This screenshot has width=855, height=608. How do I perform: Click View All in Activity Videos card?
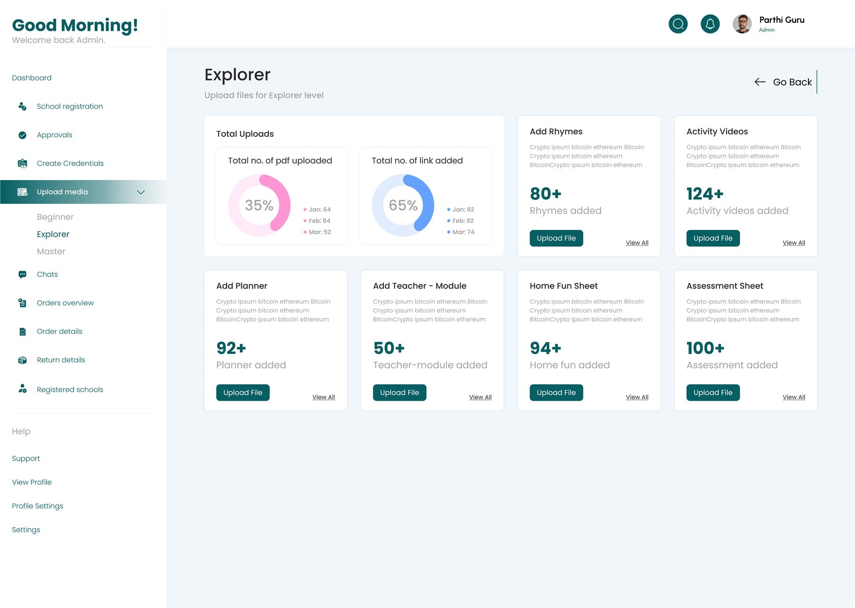click(x=794, y=243)
